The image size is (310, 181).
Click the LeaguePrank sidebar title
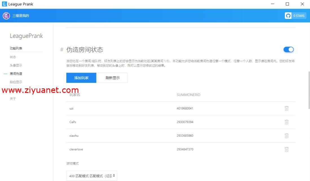coord(26,36)
